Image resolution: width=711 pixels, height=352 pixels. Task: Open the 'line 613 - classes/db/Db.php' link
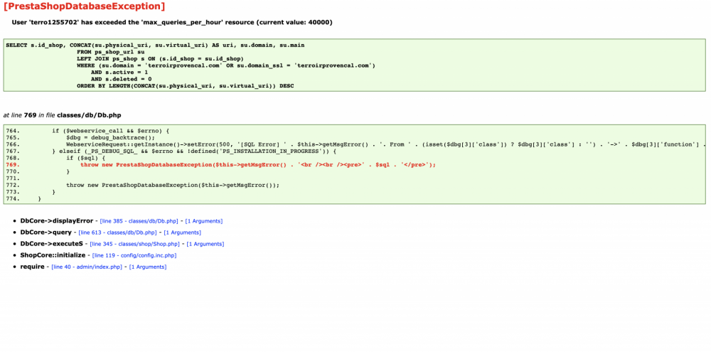point(117,233)
